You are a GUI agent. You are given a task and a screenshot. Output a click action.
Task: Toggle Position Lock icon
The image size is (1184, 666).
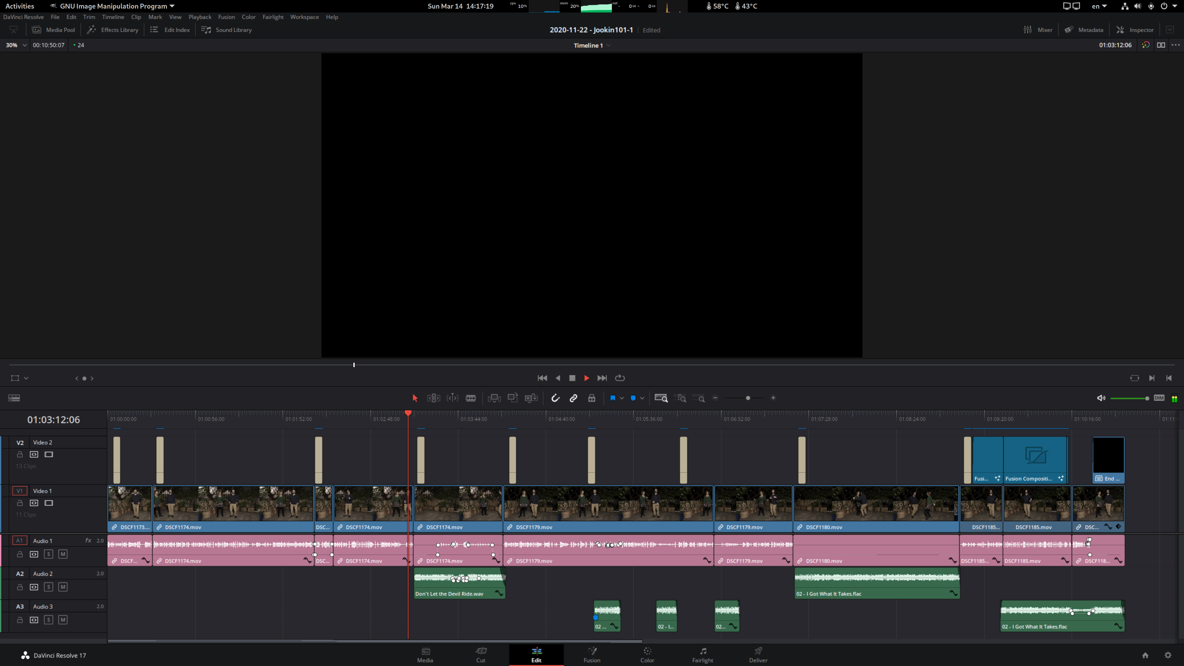[x=592, y=398]
